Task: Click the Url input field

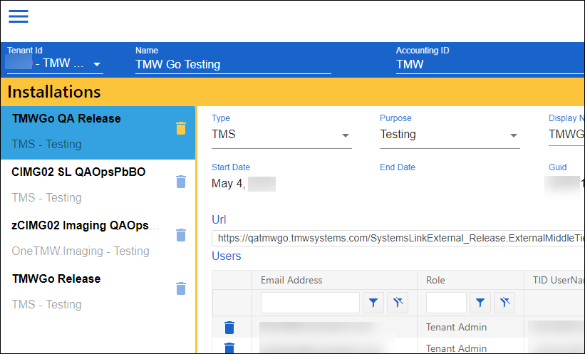Action: (398, 239)
